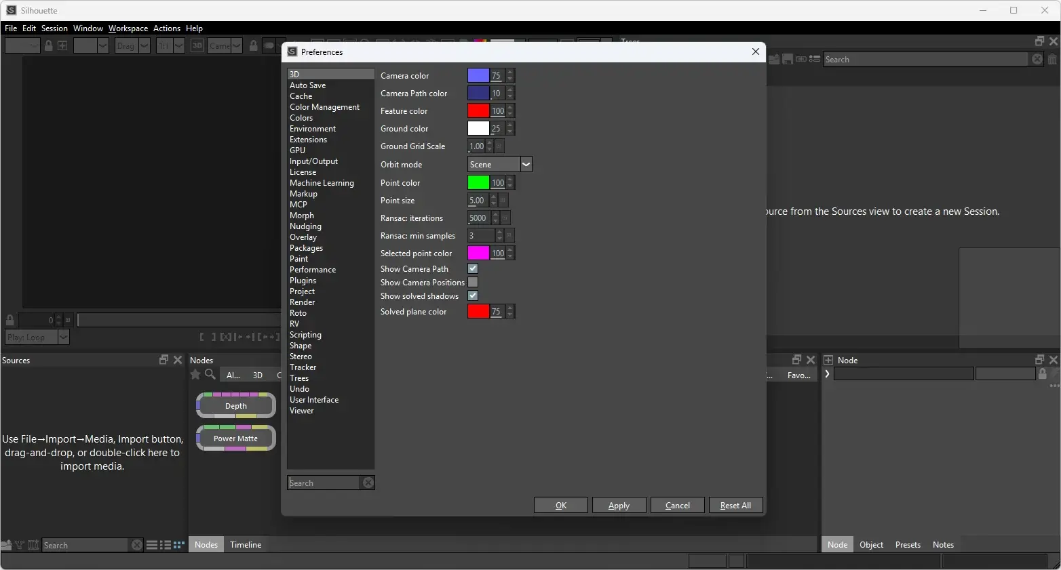Float the Sources panel with the undock icon
1061x570 pixels.
click(x=163, y=360)
